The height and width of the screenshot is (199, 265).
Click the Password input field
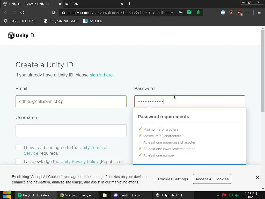tap(190, 101)
